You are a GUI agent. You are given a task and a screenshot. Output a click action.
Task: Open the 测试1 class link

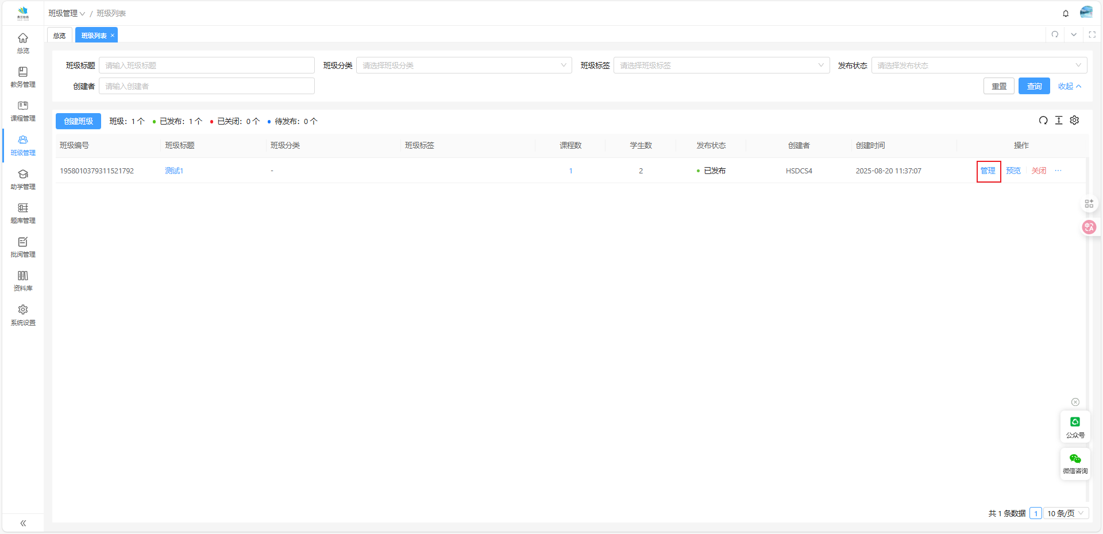(x=173, y=171)
